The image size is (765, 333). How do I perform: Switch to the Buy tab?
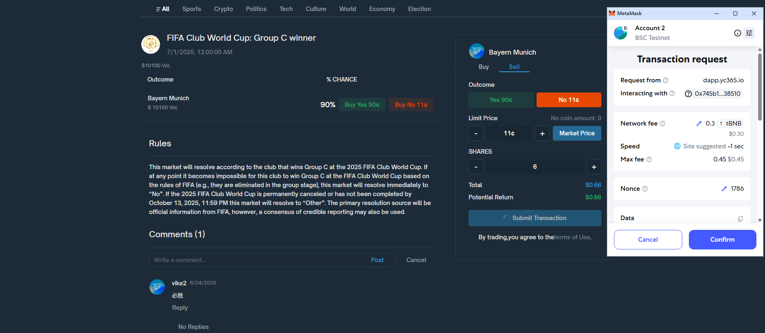pos(484,67)
